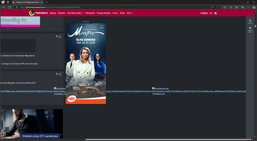257x141 pixels.
Task: Add page to favorites with star icon
Action: [x=218, y=7]
